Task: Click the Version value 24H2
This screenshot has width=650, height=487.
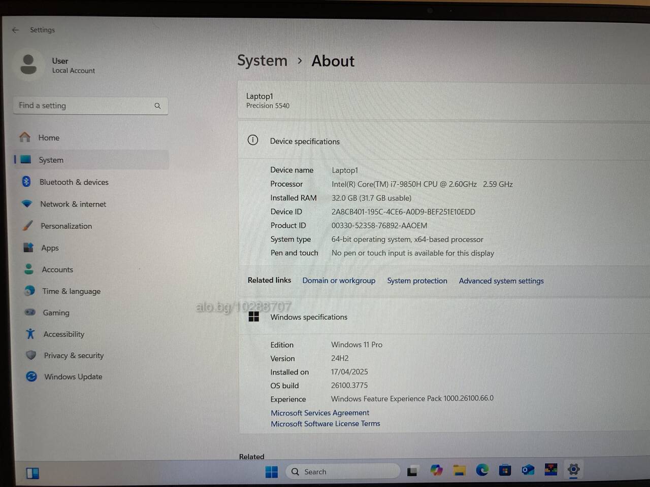Action: point(340,358)
